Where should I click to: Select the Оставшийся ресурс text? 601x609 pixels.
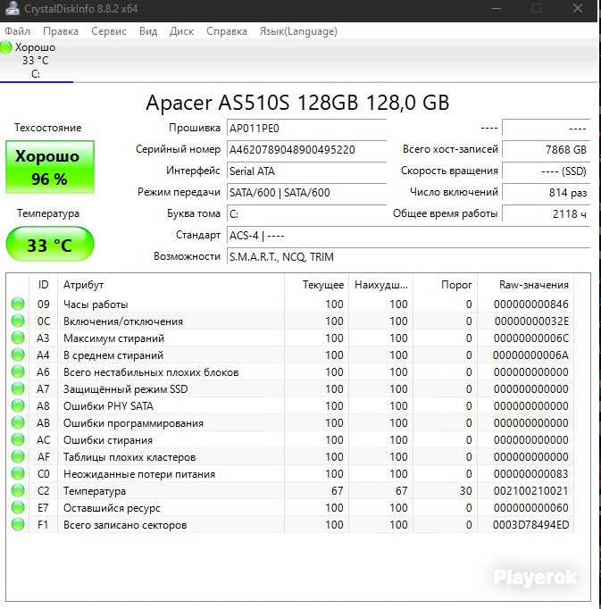coord(112,508)
